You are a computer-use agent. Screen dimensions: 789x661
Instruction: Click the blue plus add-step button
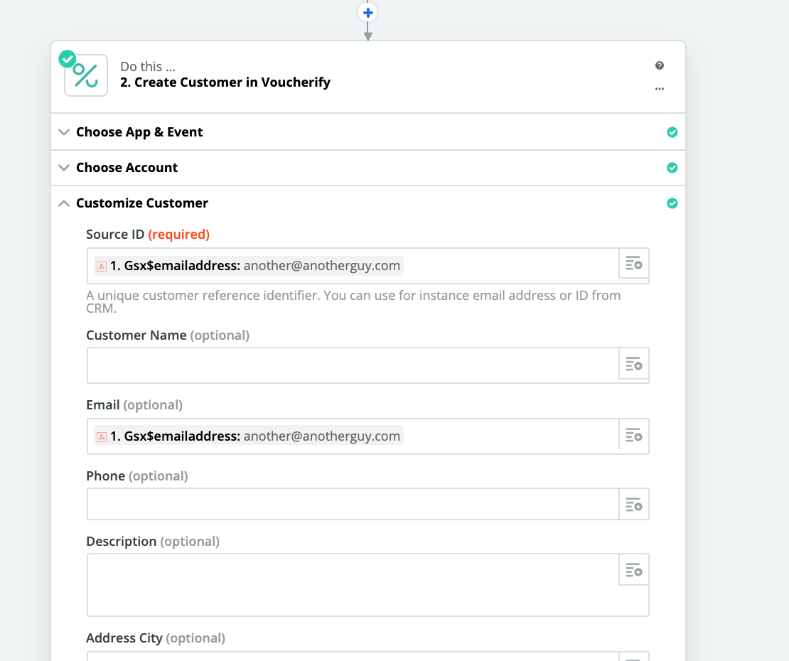click(367, 13)
